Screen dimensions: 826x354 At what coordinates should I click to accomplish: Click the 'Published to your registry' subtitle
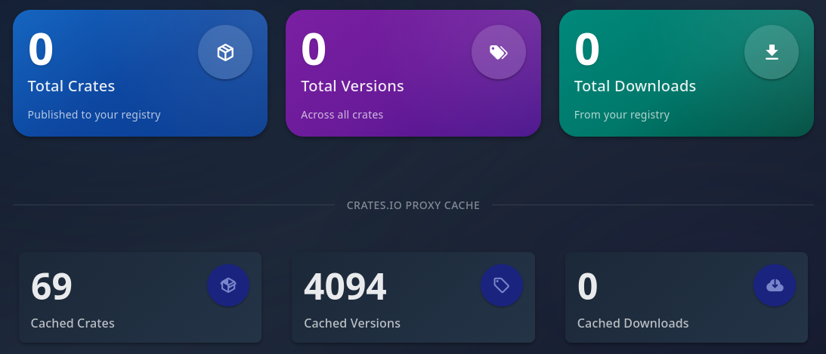tap(94, 115)
